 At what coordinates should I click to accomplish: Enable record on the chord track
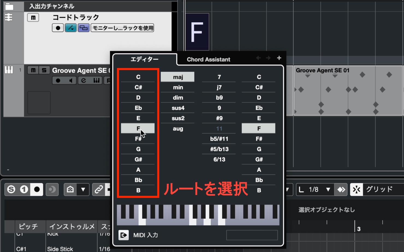58,28
